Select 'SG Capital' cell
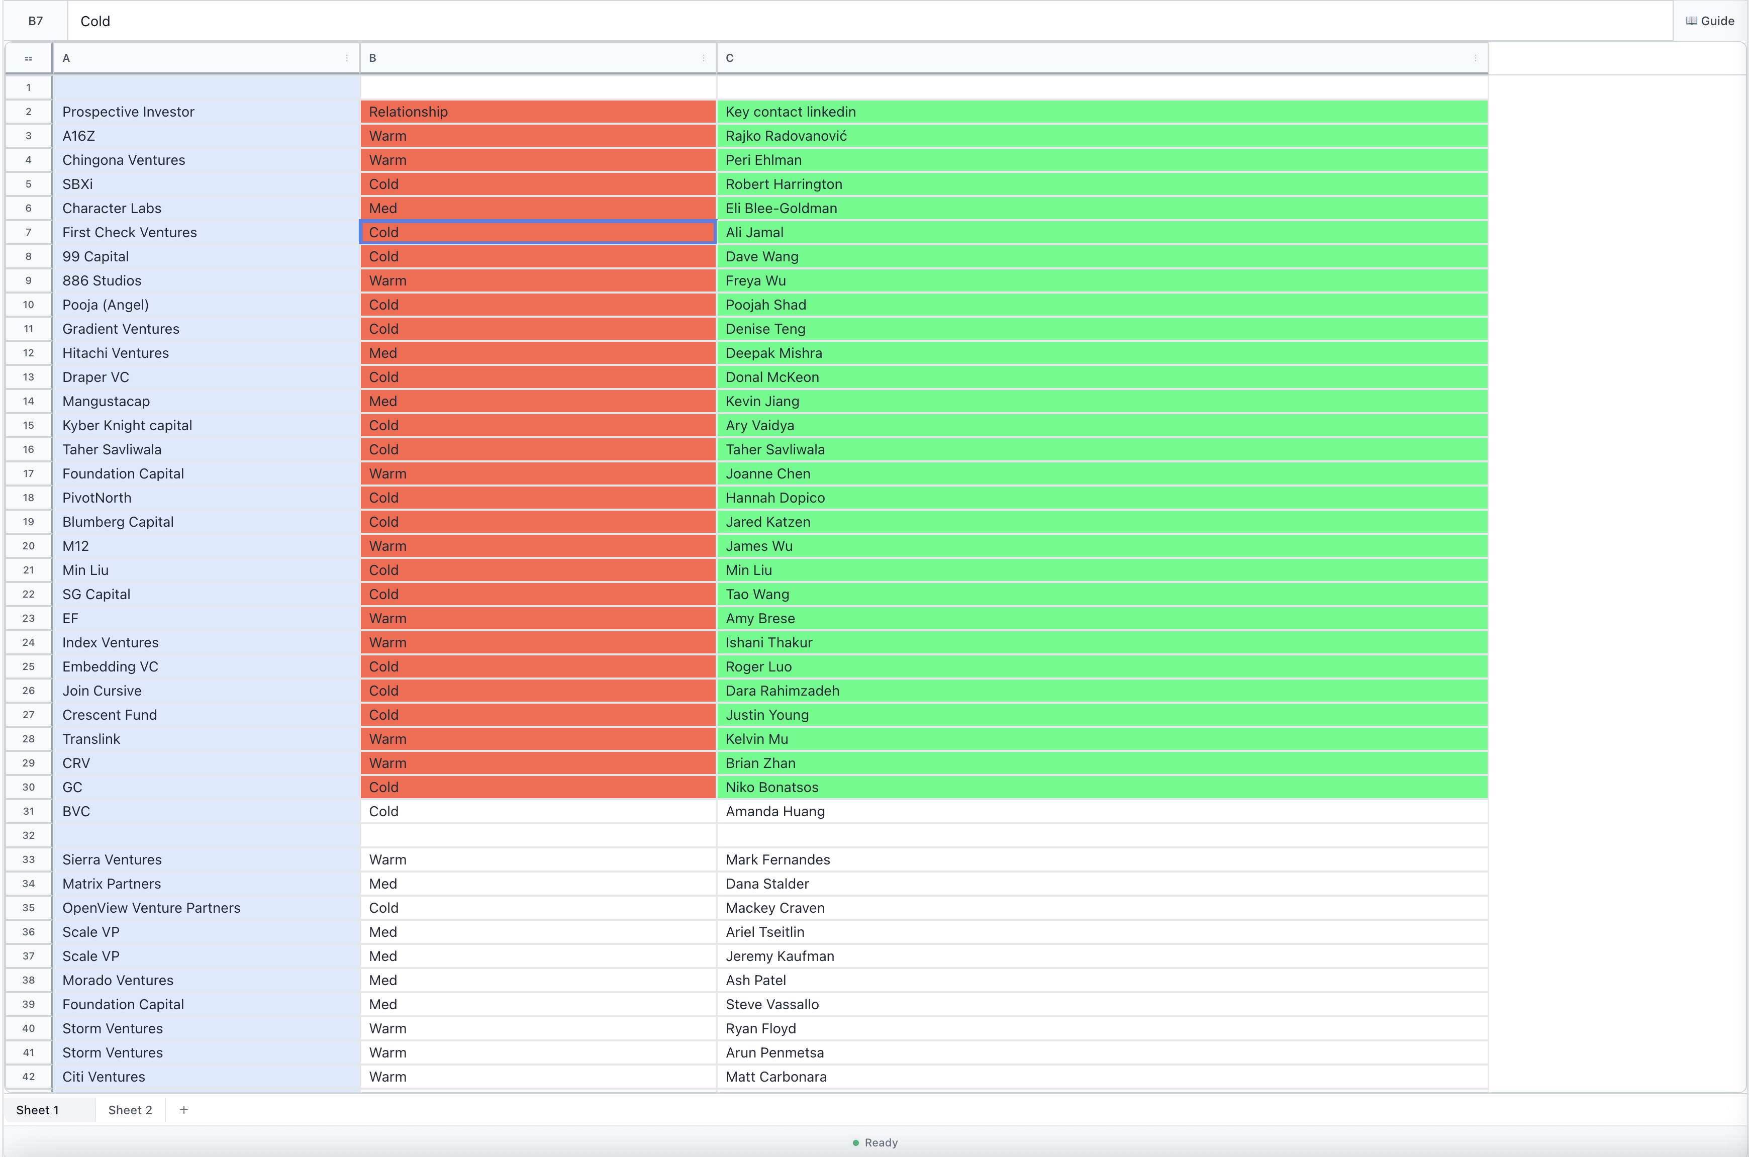Viewport: 1749px width, 1157px height. click(207, 594)
